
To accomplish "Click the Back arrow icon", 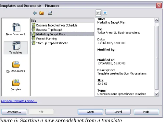I will click(35, 13).
